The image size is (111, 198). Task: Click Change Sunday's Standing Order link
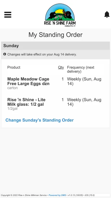point(39,120)
